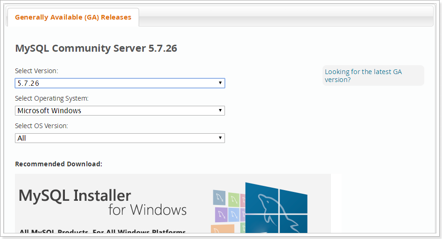The width and height of the screenshot is (442, 239).
Task: Click the Windows dolphin logo graphic
Action: coord(276,207)
